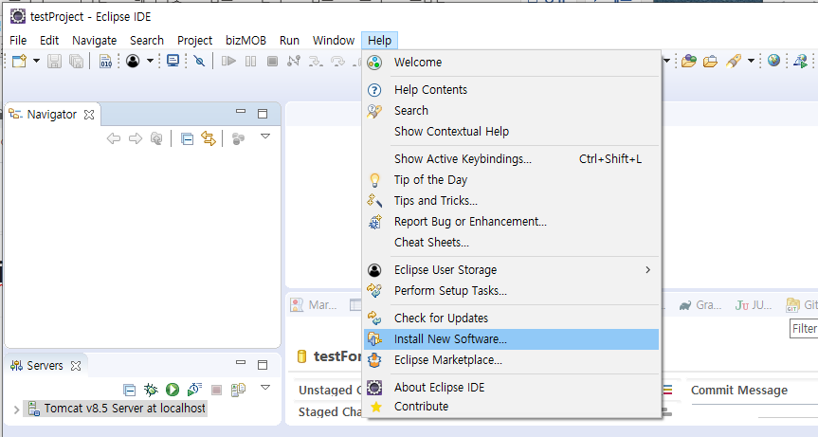Open the Servers View Menu triangle

(x=265, y=388)
